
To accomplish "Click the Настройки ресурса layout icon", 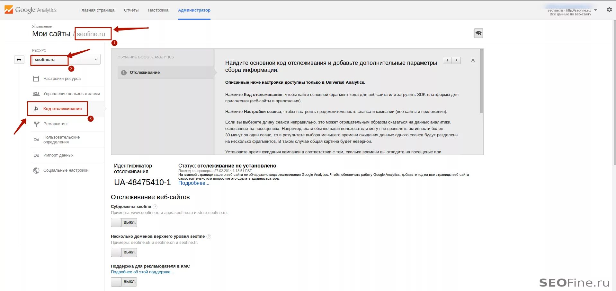I will click(x=36, y=79).
